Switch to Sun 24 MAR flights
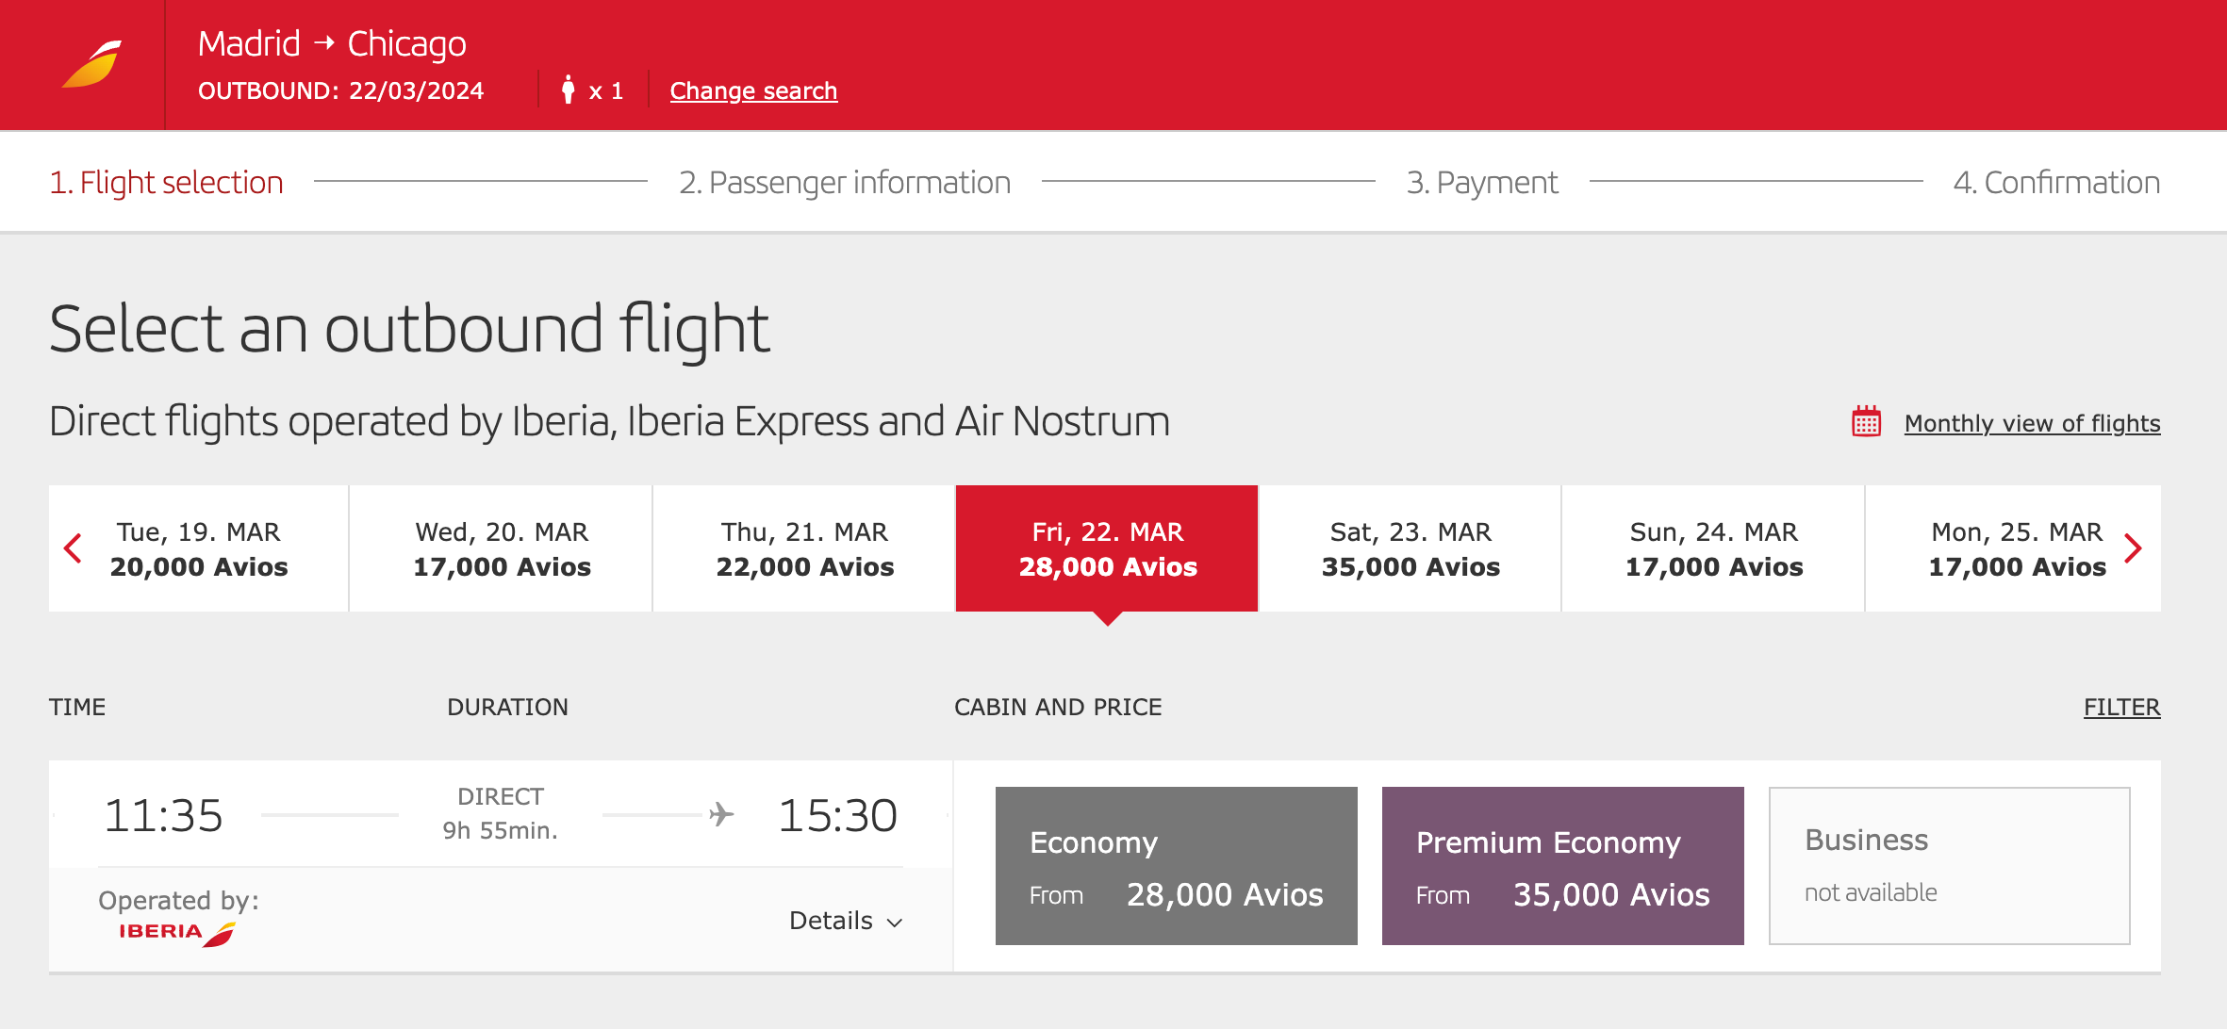Screen dimensions: 2227x1029 (x=1711, y=548)
